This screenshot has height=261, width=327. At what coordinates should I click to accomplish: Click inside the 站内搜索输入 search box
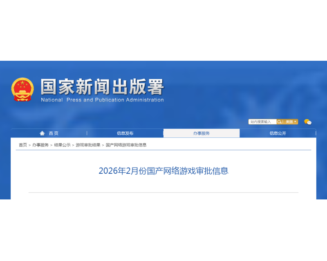tap(262, 122)
